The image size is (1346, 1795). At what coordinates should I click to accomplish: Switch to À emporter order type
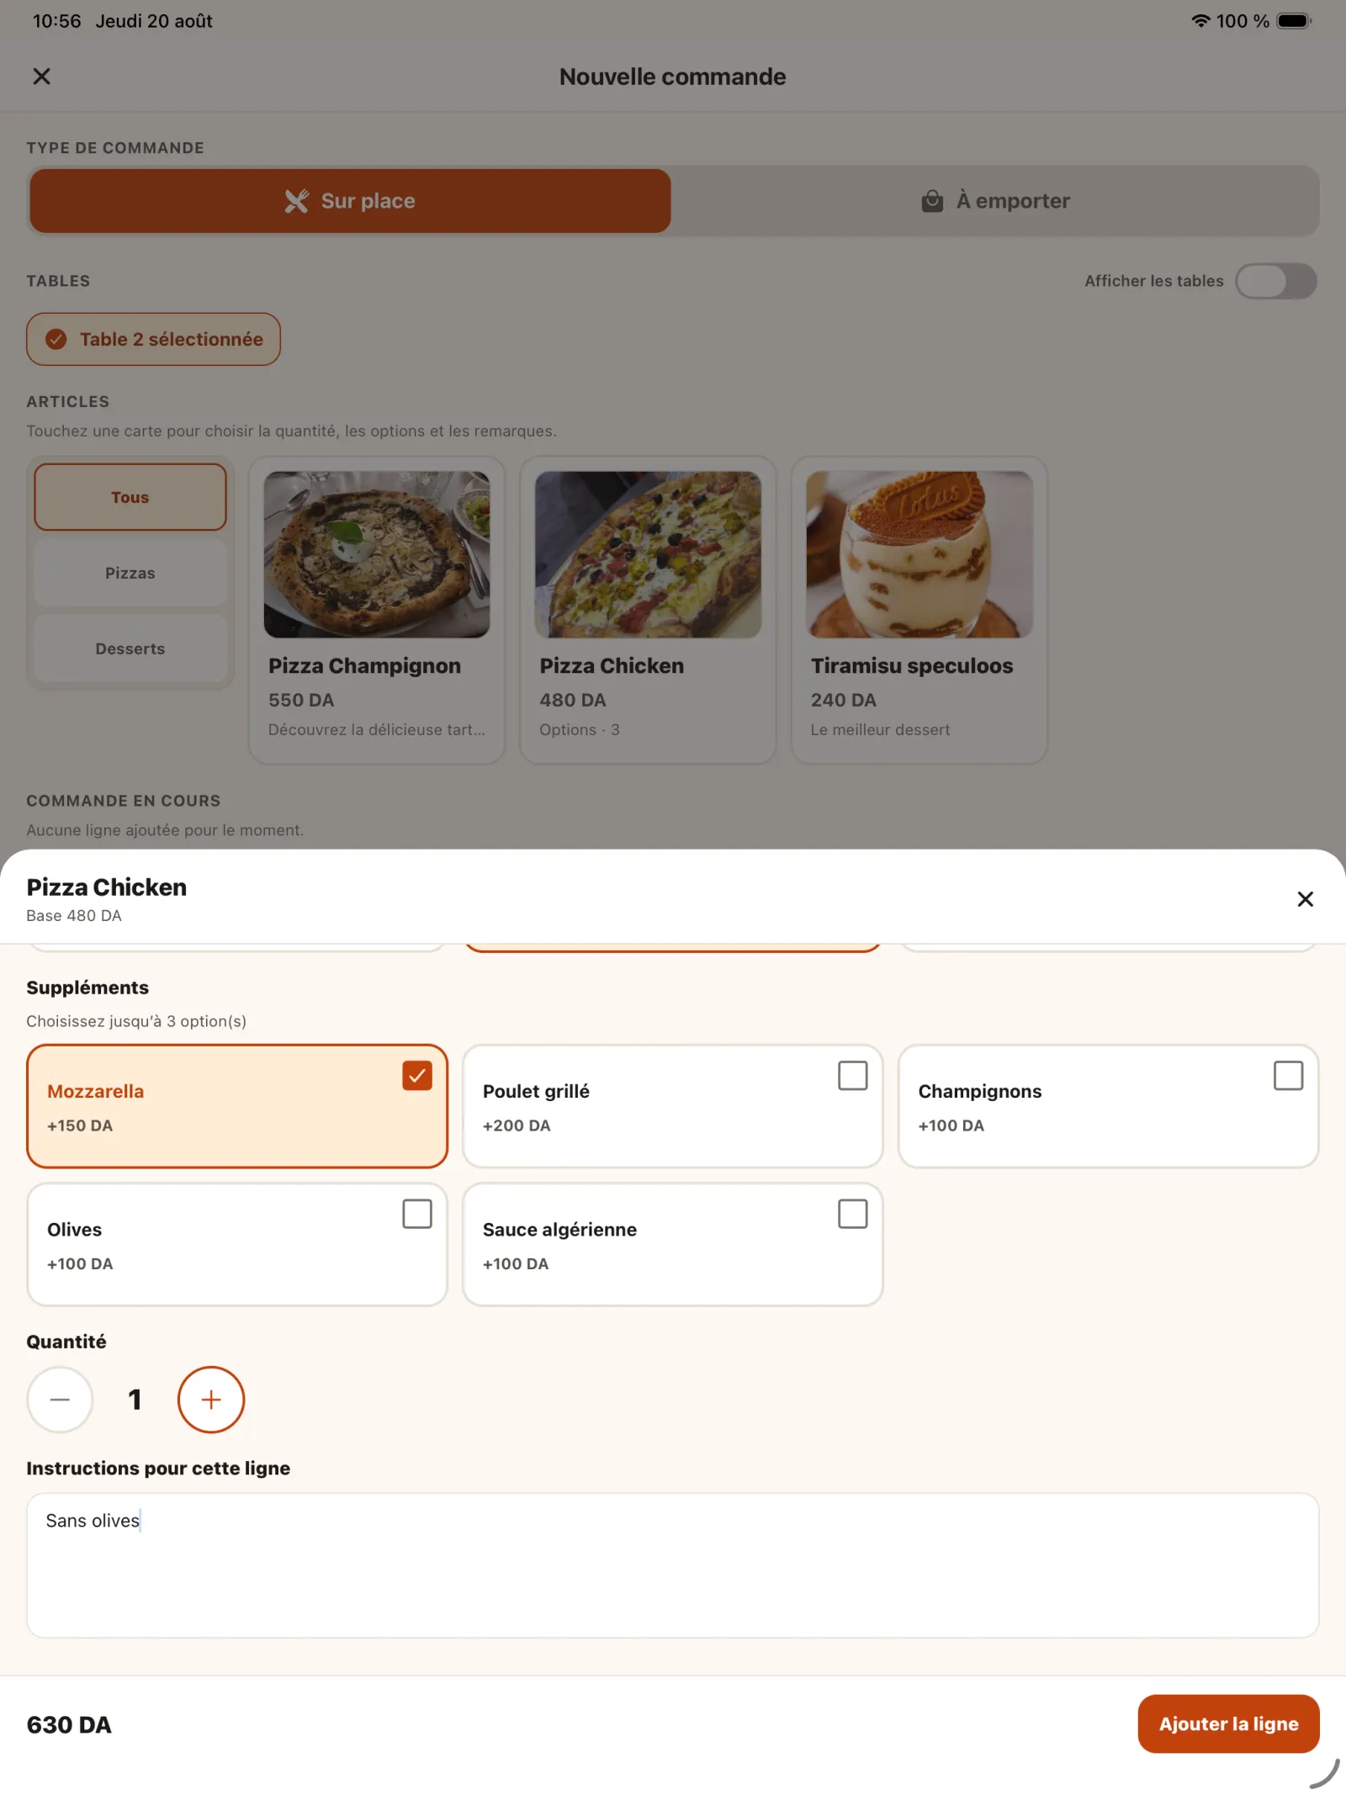click(x=994, y=201)
